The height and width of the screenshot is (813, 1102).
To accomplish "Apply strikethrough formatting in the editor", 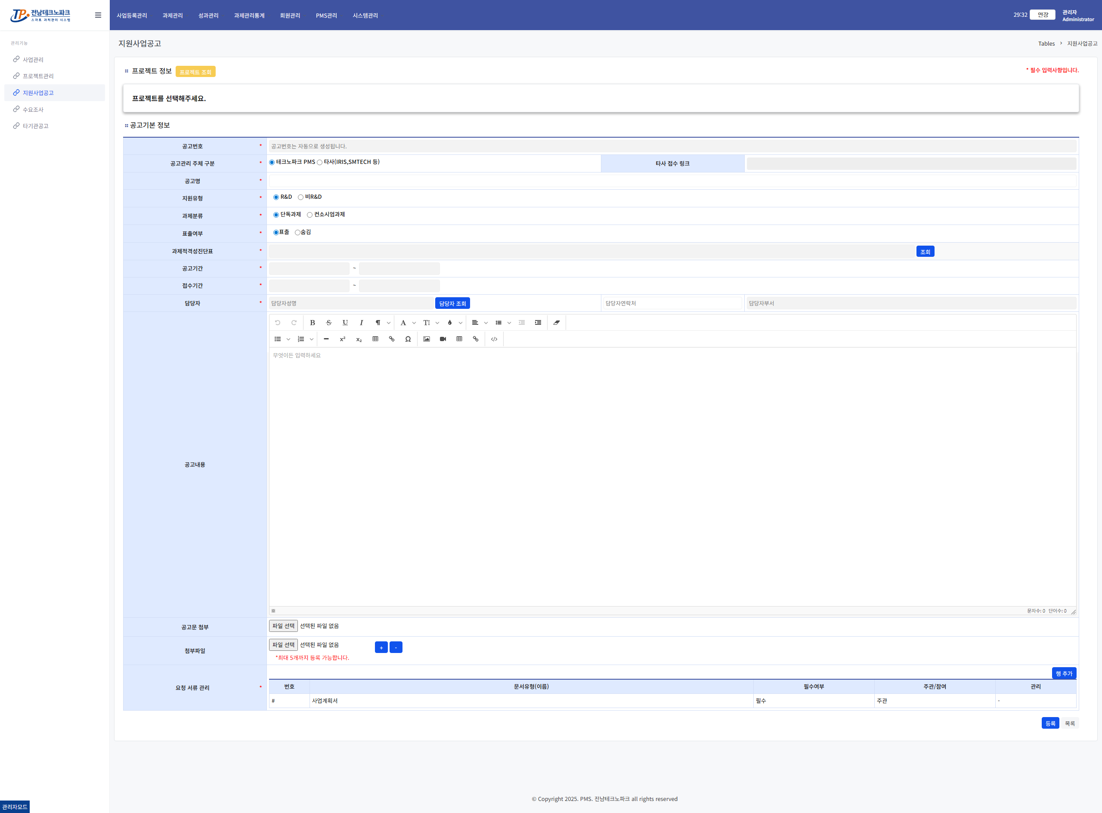I will coord(328,323).
